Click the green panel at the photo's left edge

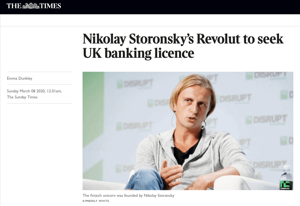[x=93, y=127]
